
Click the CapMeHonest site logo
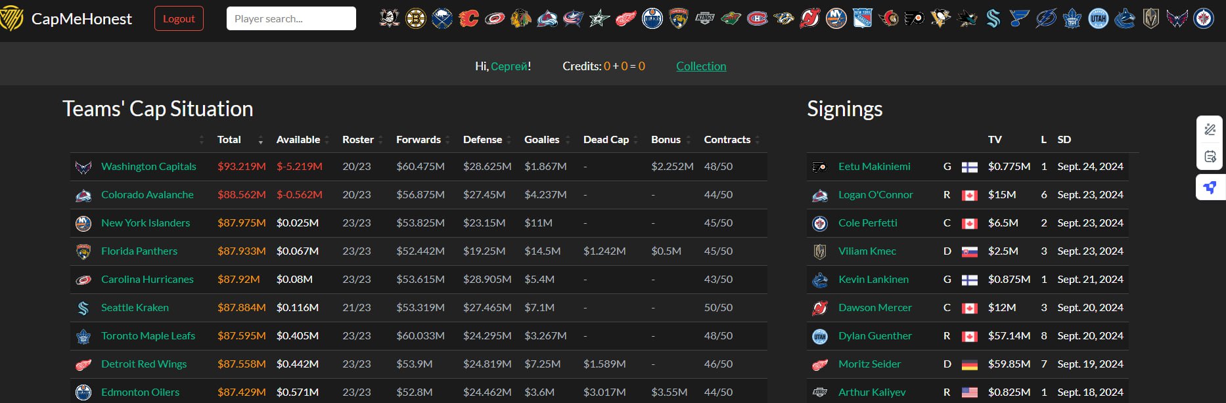11,19
